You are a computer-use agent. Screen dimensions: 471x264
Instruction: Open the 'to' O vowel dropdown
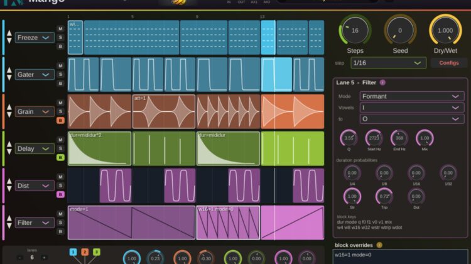[412, 119]
